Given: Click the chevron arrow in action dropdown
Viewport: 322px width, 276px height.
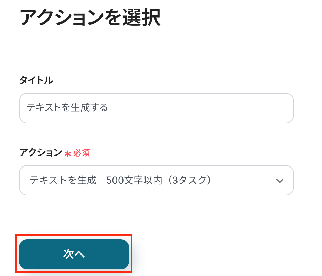Looking at the screenshot, I should coord(280,181).
